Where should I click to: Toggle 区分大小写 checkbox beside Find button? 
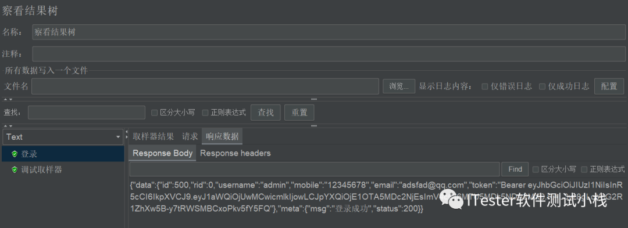pos(536,169)
